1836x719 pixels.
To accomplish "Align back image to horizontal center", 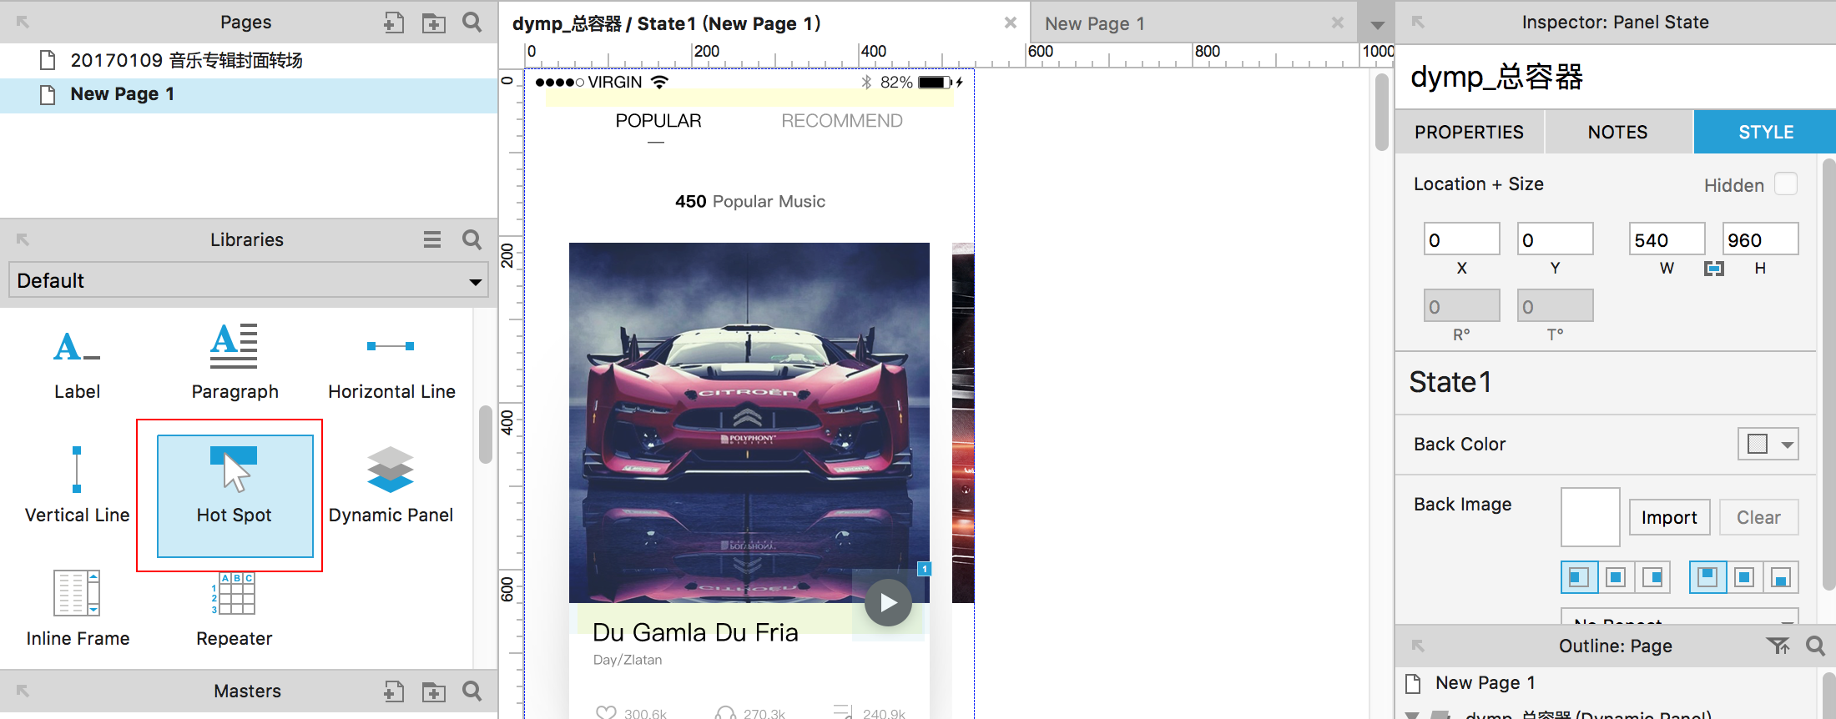I will click(1616, 577).
